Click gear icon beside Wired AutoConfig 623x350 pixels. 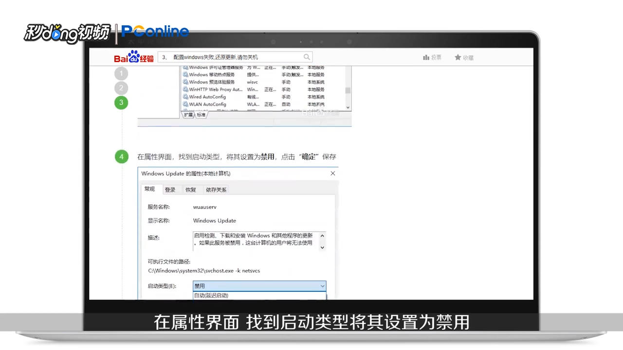tap(185, 97)
